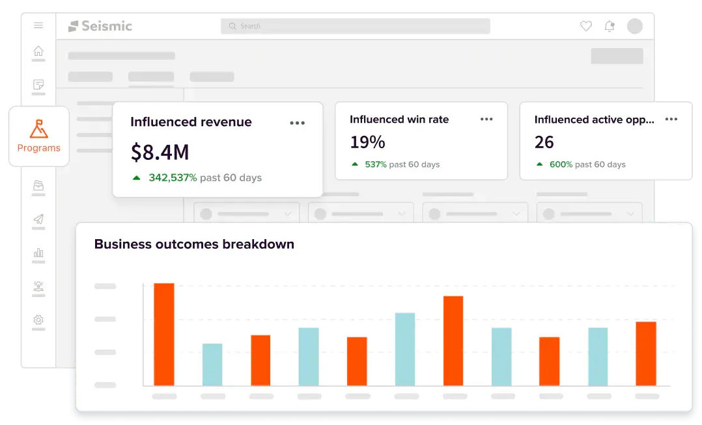Click the Search field
The image size is (702, 425).
(356, 27)
